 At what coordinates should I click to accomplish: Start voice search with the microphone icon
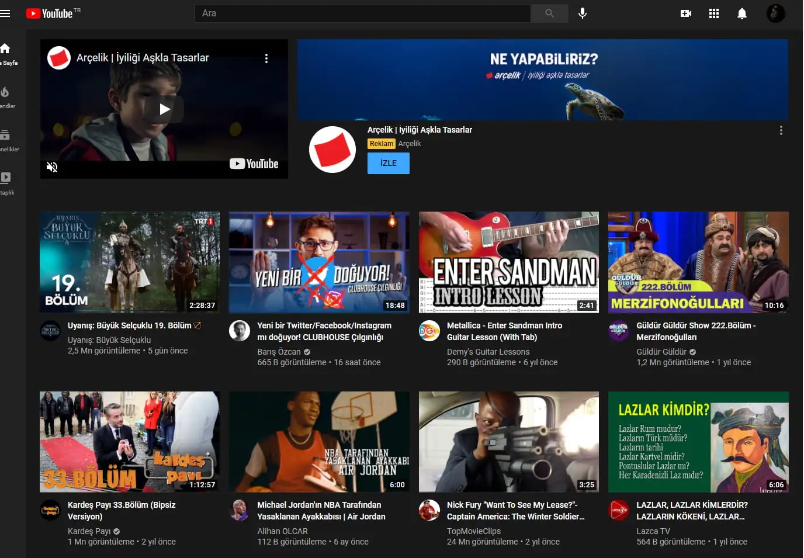pos(582,13)
